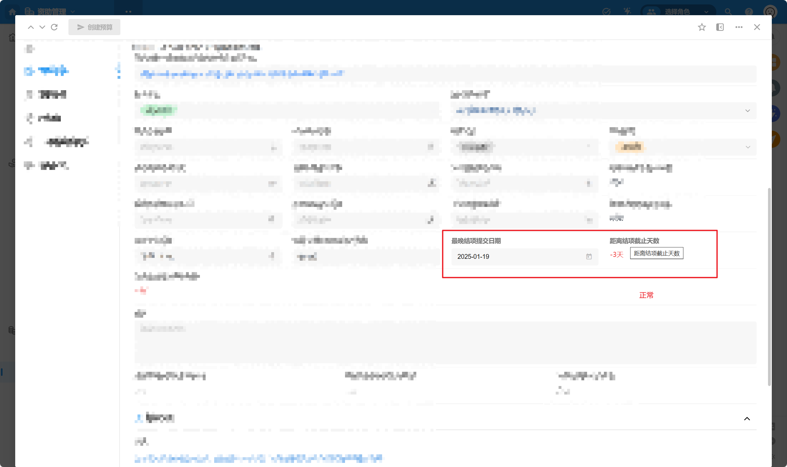Click the next record down arrow
Screen dimensions: 787x467
[x=42, y=27]
